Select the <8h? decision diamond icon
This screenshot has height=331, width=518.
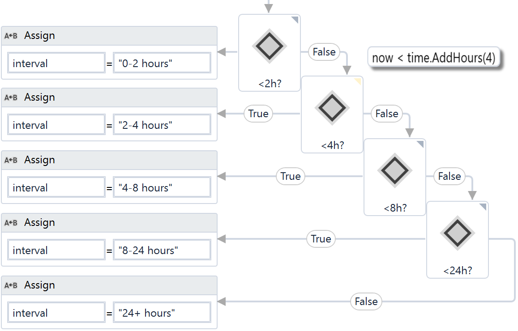394,170
